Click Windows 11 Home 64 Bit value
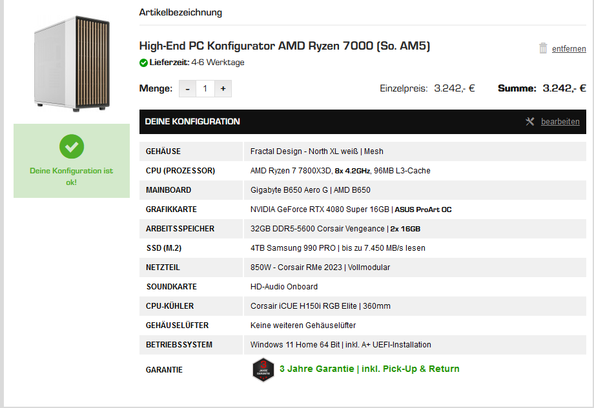This screenshot has width=594, height=408. tap(340, 344)
